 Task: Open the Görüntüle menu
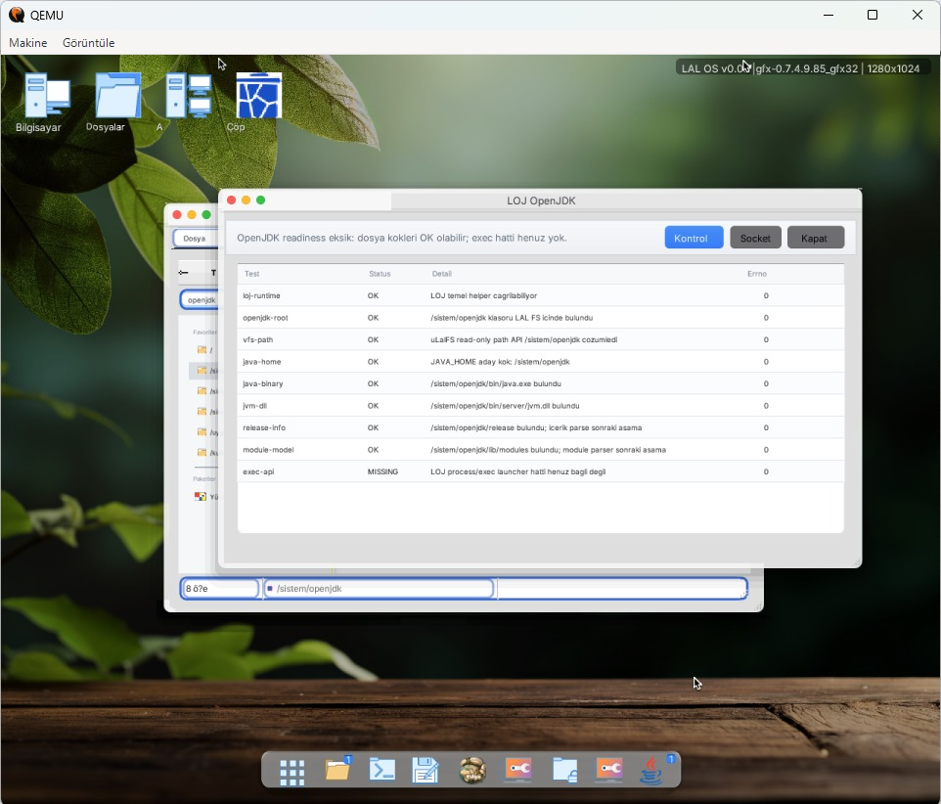[88, 43]
